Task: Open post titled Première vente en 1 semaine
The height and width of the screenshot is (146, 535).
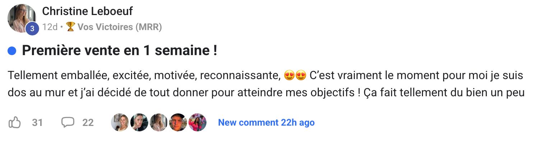Action: (x=119, y=51)
